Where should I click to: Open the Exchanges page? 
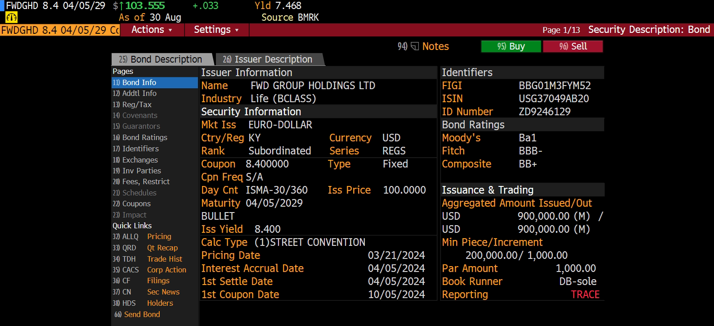coord(155,160)
